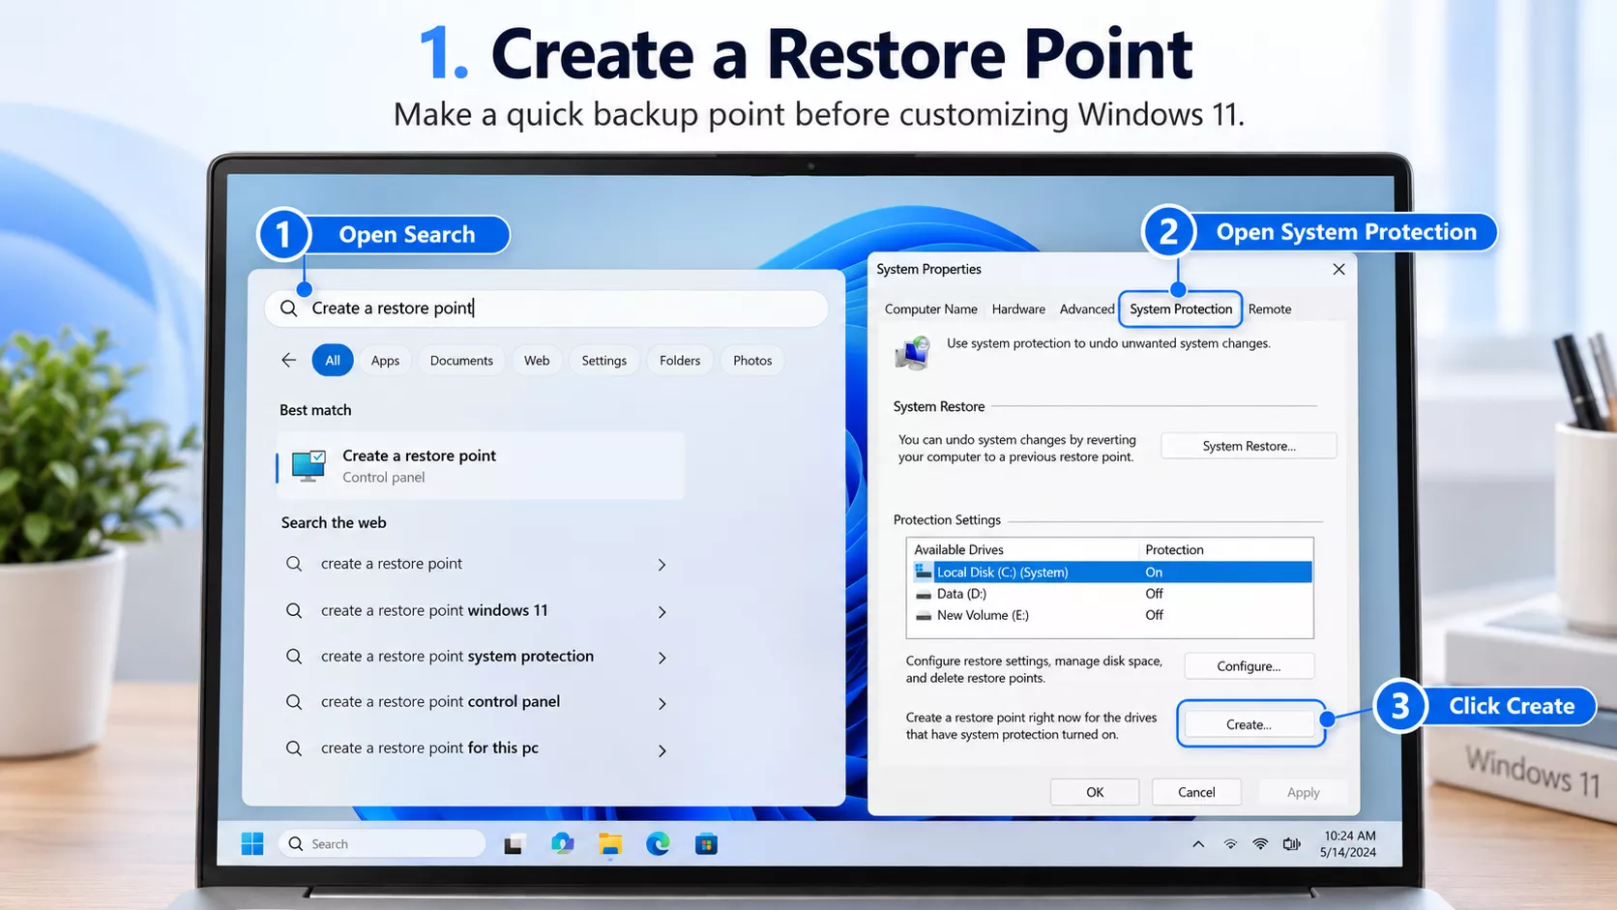1617x910 pixels.
Task: Switch to the Hardware tab
Action: click(1018, 309)
